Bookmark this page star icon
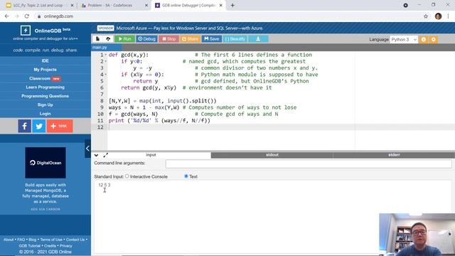 coord(426,16)
